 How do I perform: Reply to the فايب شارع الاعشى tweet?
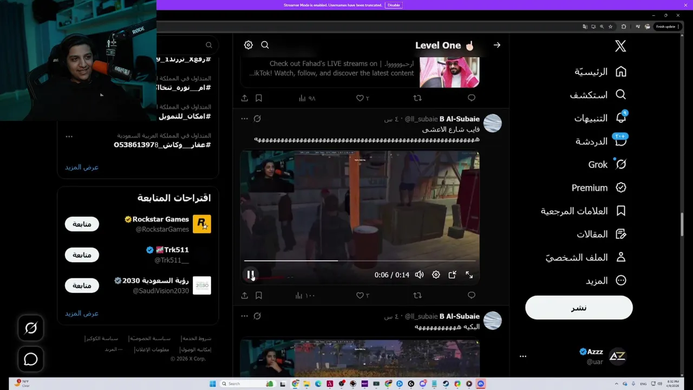point(472,295)
